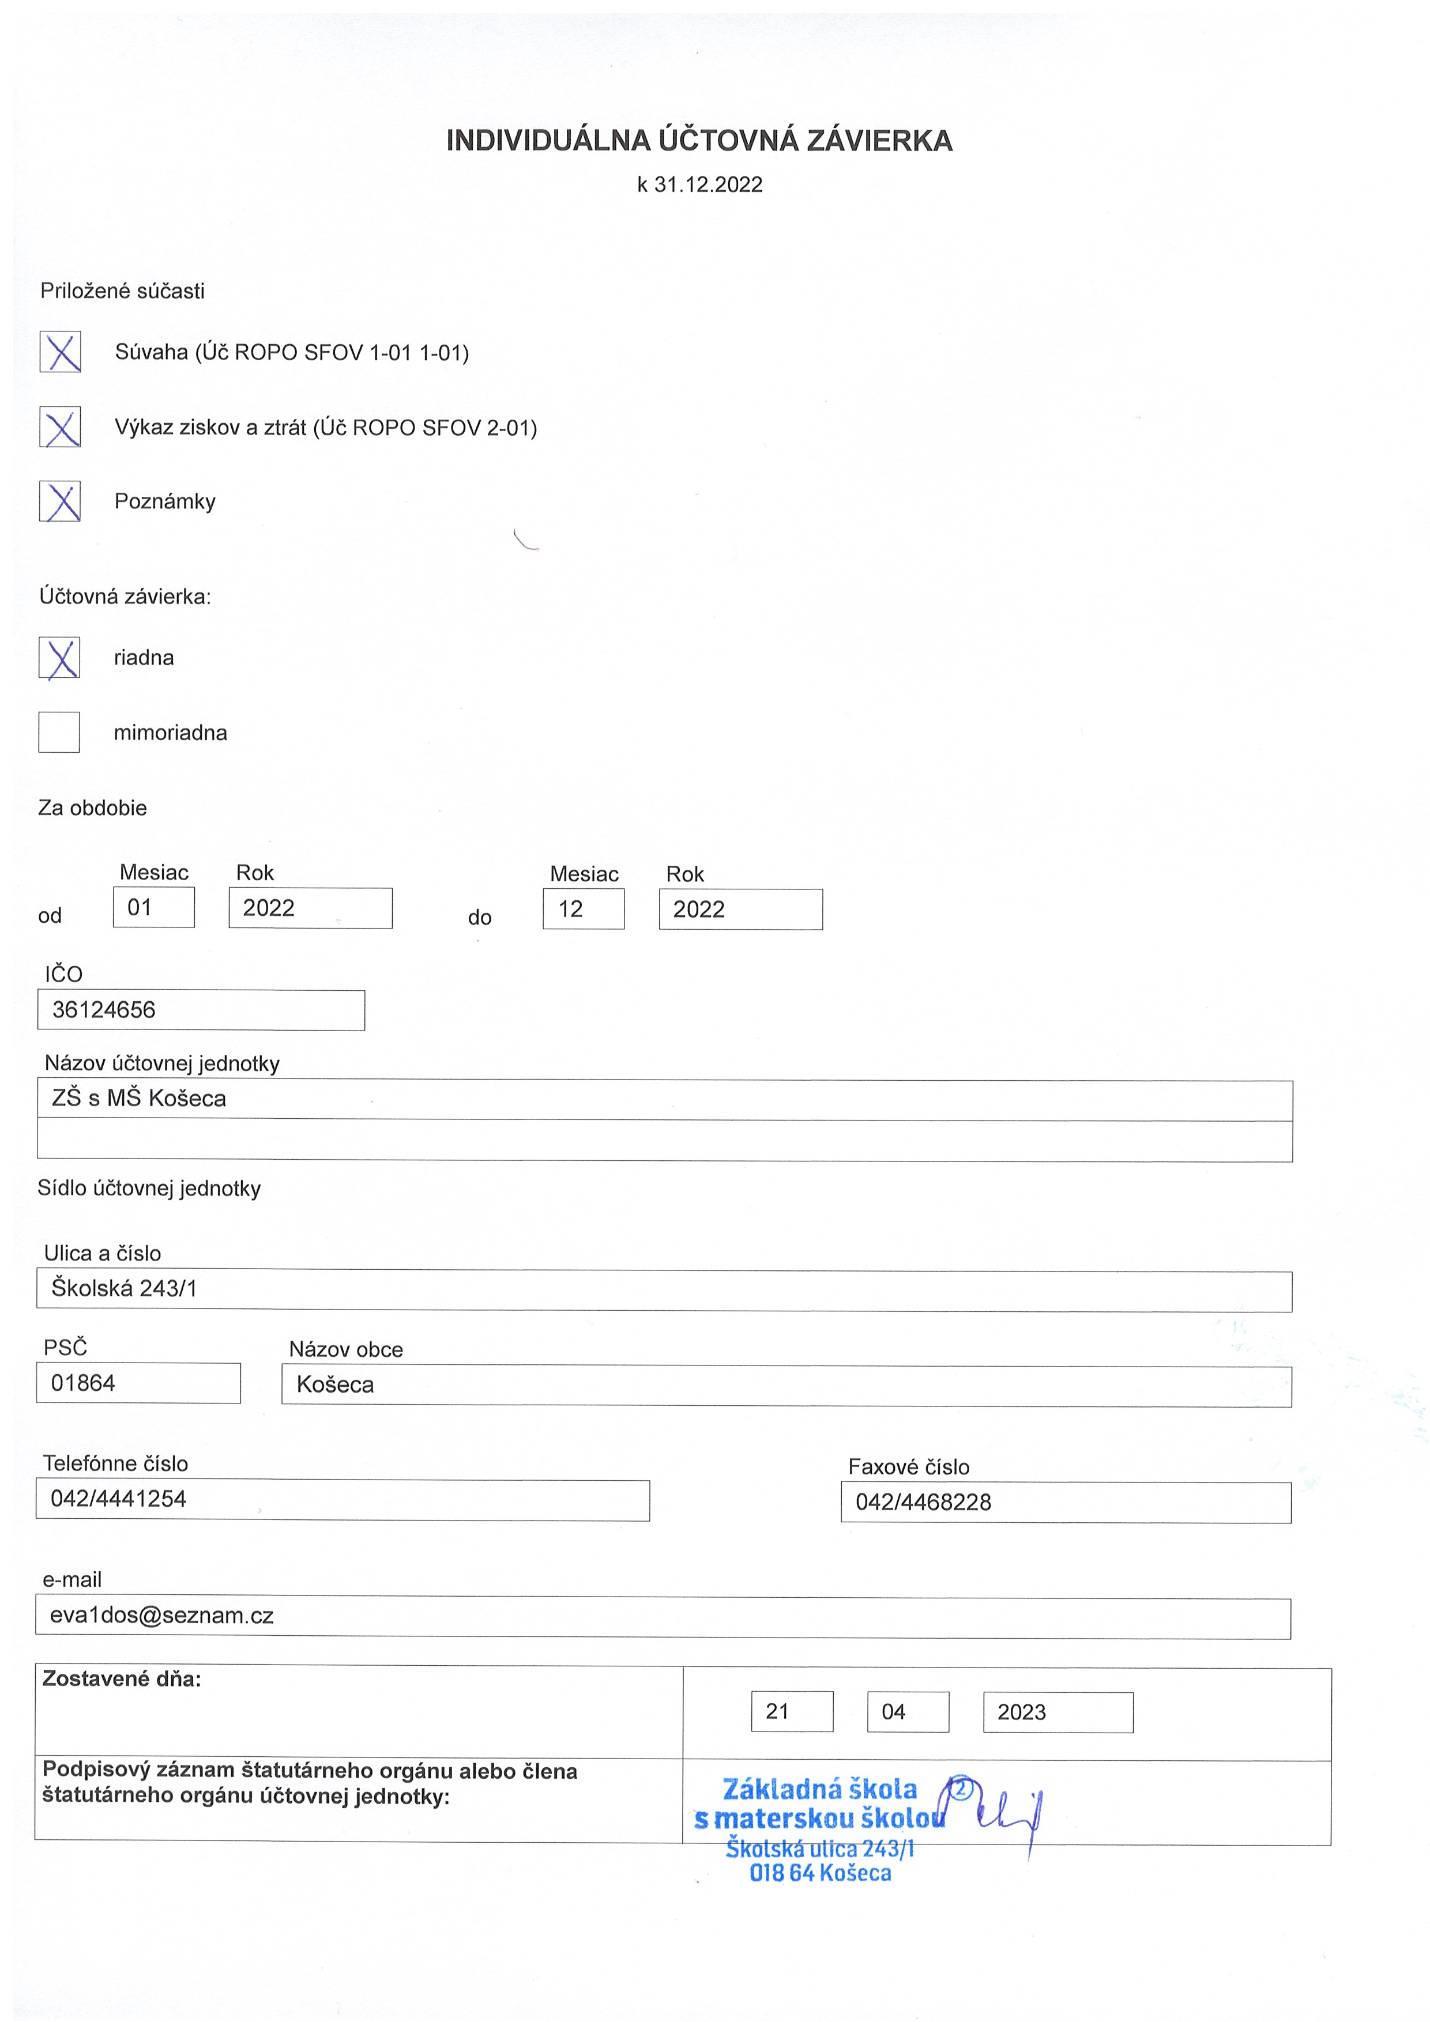The height and width of the screenshot is (2022, 1430).
Task: Toggle the Výkaz ziskov a ztrát checkbox
Action: (60, 426)
